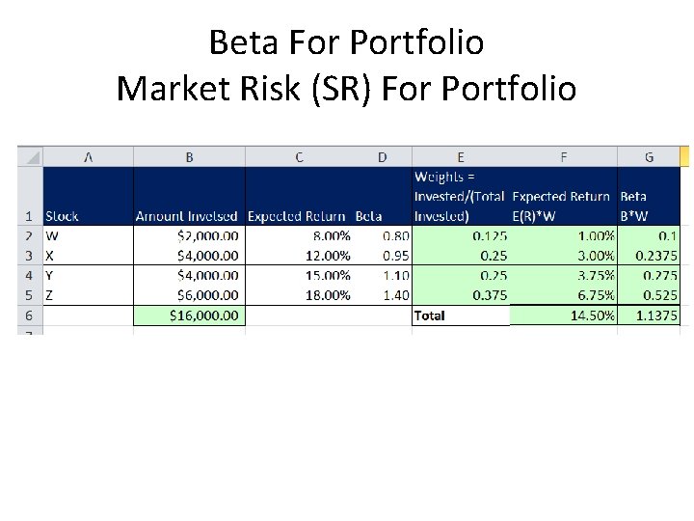Click row 6 header

tap(29, 315)
